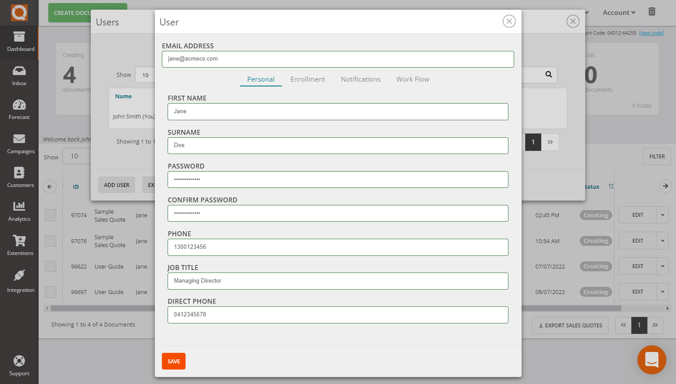Open the Campaigns section

[x=19, y=144]
